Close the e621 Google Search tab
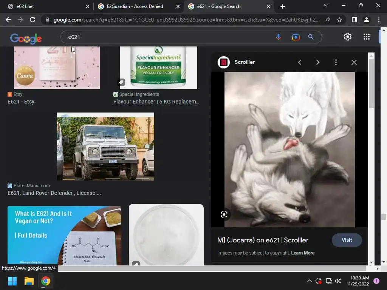Viewport: 387px width, 290px height. coord(268,6)
